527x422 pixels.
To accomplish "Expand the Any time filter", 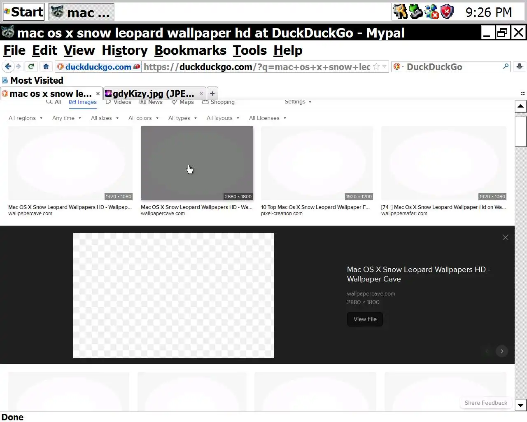I will click(67, 118).
